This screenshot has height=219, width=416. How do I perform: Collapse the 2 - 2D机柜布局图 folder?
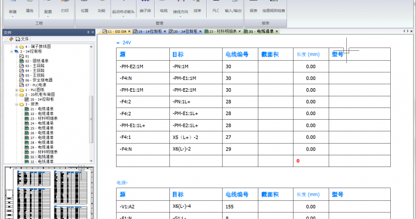16,95
